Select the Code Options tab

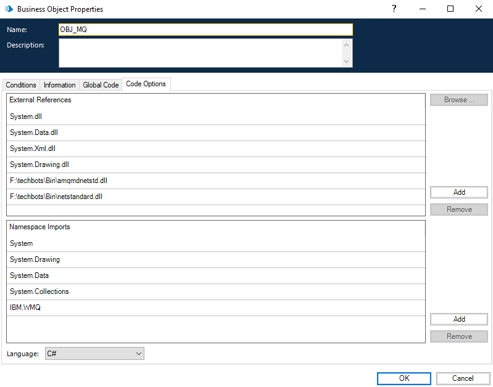tap(146, 84)
